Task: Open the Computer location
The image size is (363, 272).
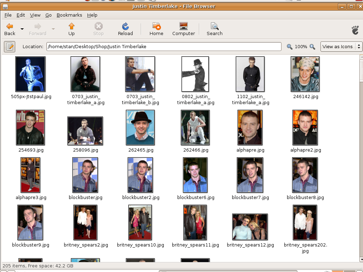Action: 183,29
